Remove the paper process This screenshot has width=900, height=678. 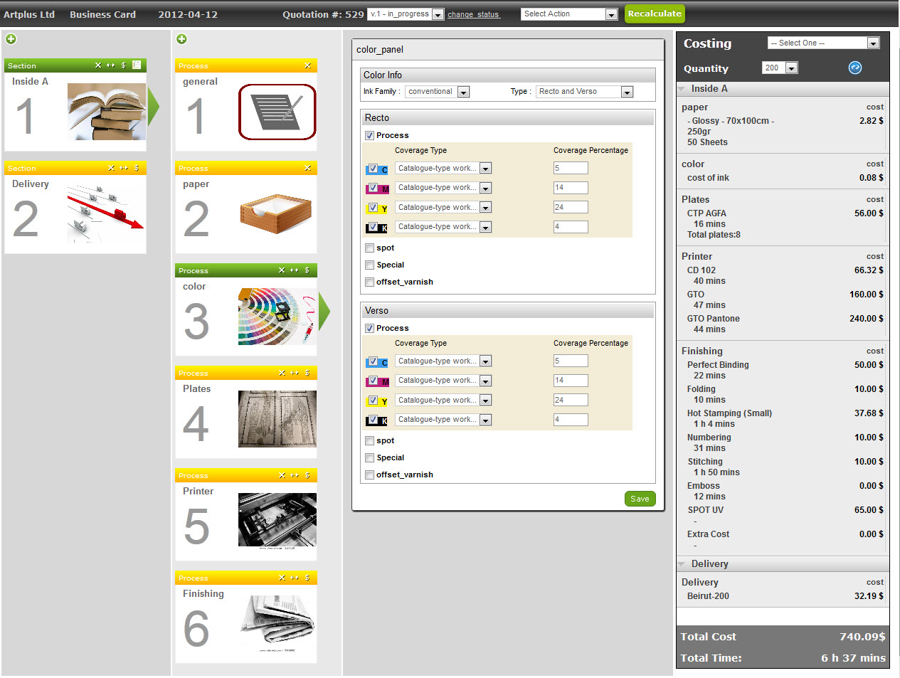pyautogui.click(x=307, y=168)
